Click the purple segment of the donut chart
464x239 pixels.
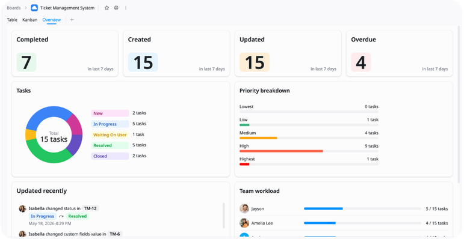click(76, 144)
